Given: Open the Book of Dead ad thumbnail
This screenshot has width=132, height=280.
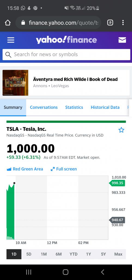Looking at the screenshot, I should [16, 83].
